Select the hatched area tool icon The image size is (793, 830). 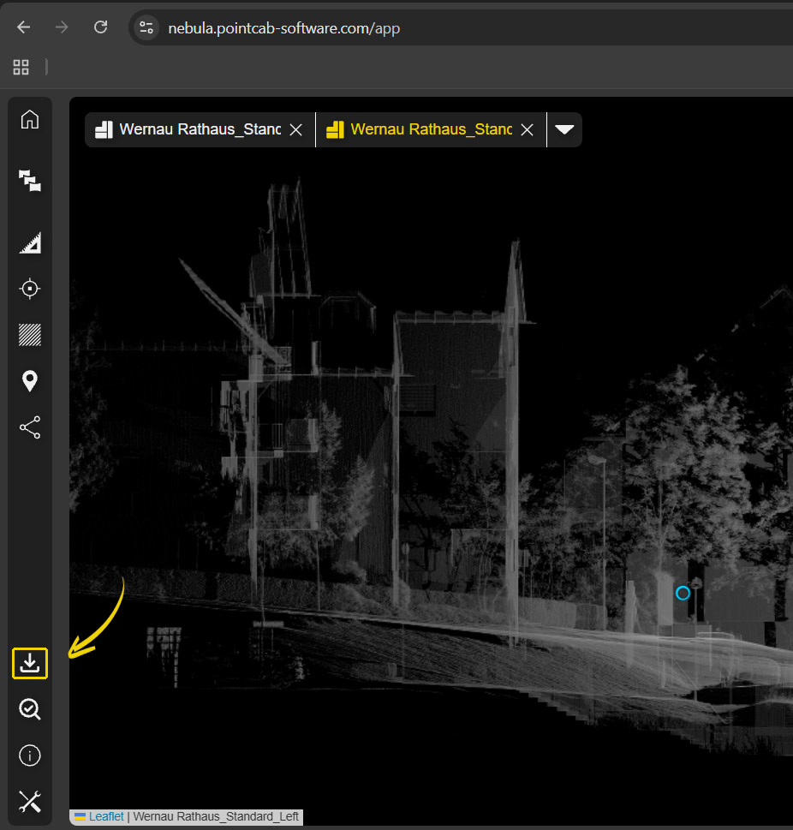[30, 335]
